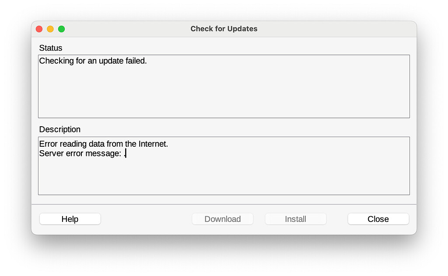Click the Check for Updates title bar
Viewport: 448px width, 276px height.
(x=224, y=29)
